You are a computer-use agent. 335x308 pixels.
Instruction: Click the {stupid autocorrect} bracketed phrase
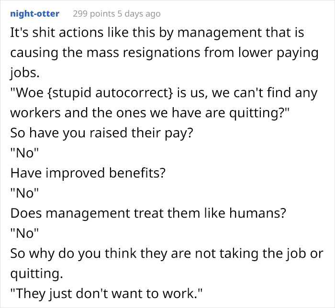coord(109,93)
